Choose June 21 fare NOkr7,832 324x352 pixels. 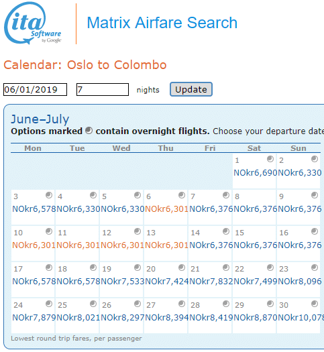coord(211,282)
